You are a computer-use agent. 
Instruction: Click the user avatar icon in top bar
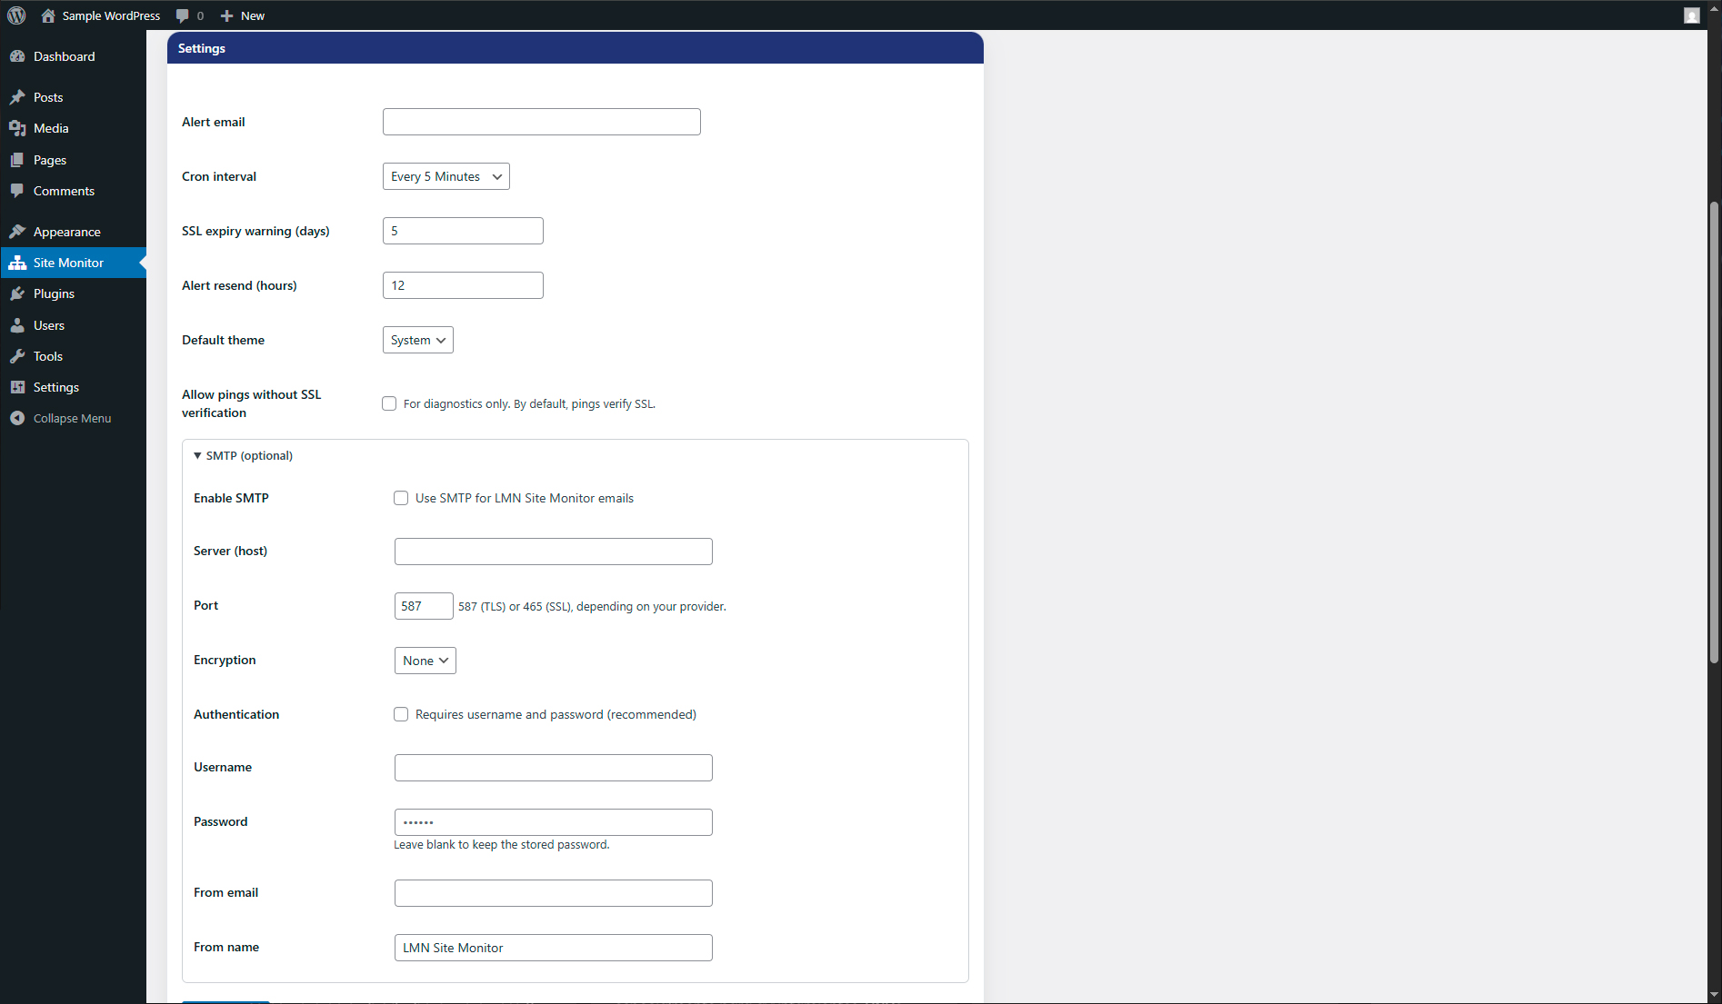1691,15
